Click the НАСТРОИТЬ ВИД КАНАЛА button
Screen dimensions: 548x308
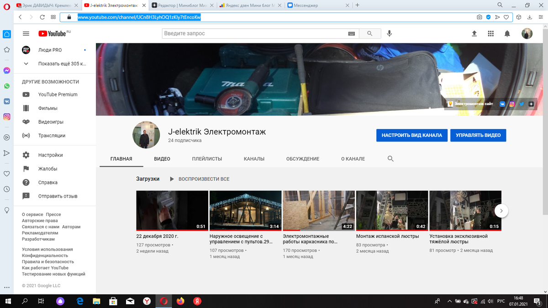412,135
